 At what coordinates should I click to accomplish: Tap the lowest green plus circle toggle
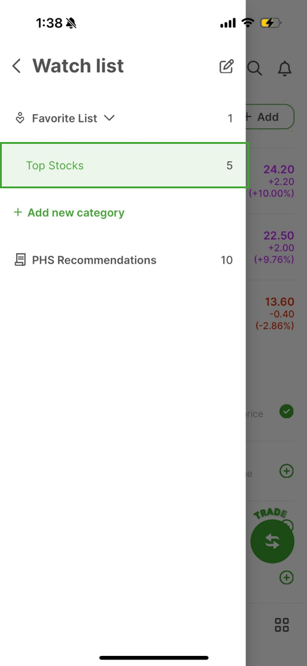[x=287, y=577]
